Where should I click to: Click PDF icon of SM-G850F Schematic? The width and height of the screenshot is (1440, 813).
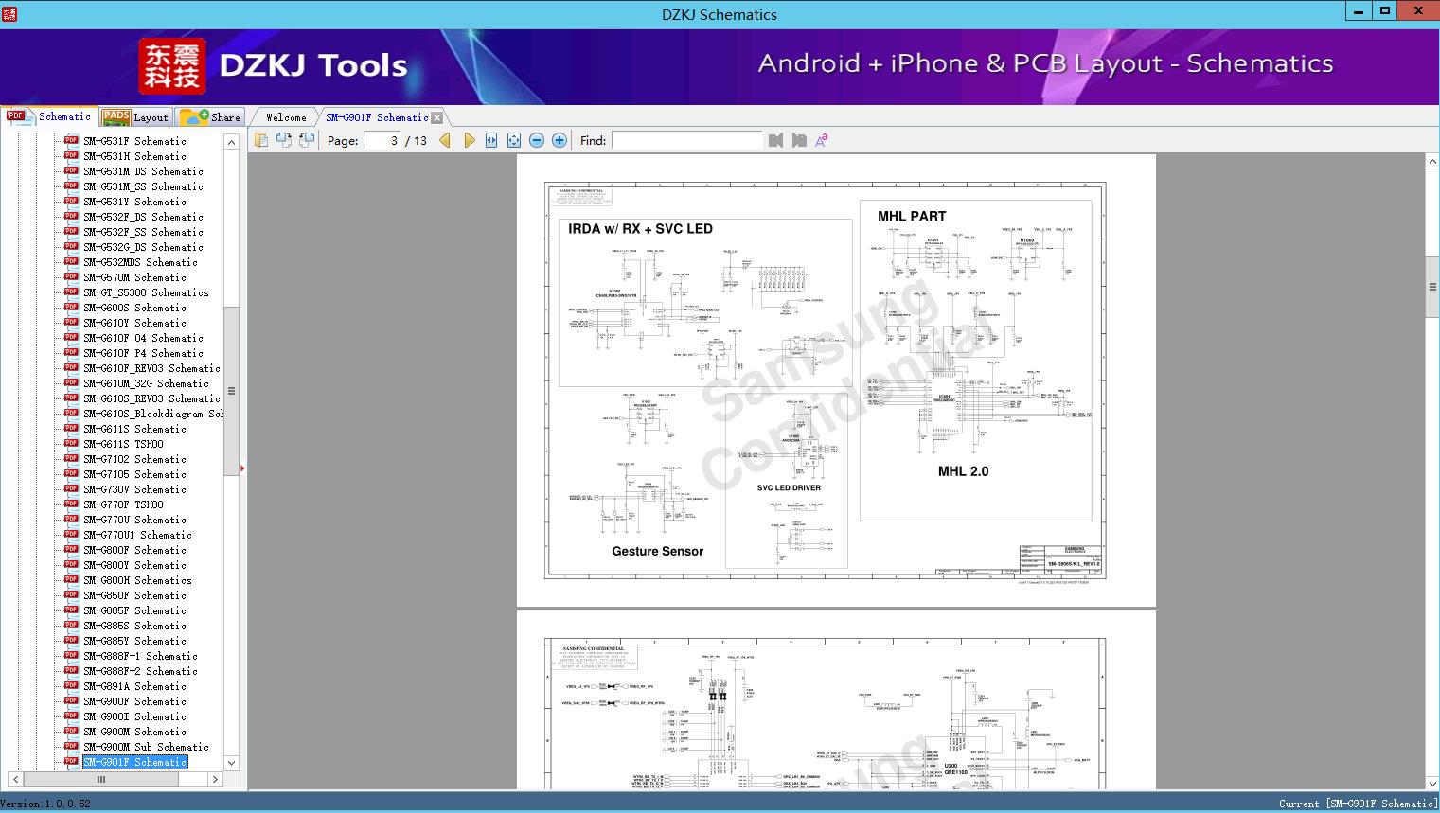tap(71, 594)
